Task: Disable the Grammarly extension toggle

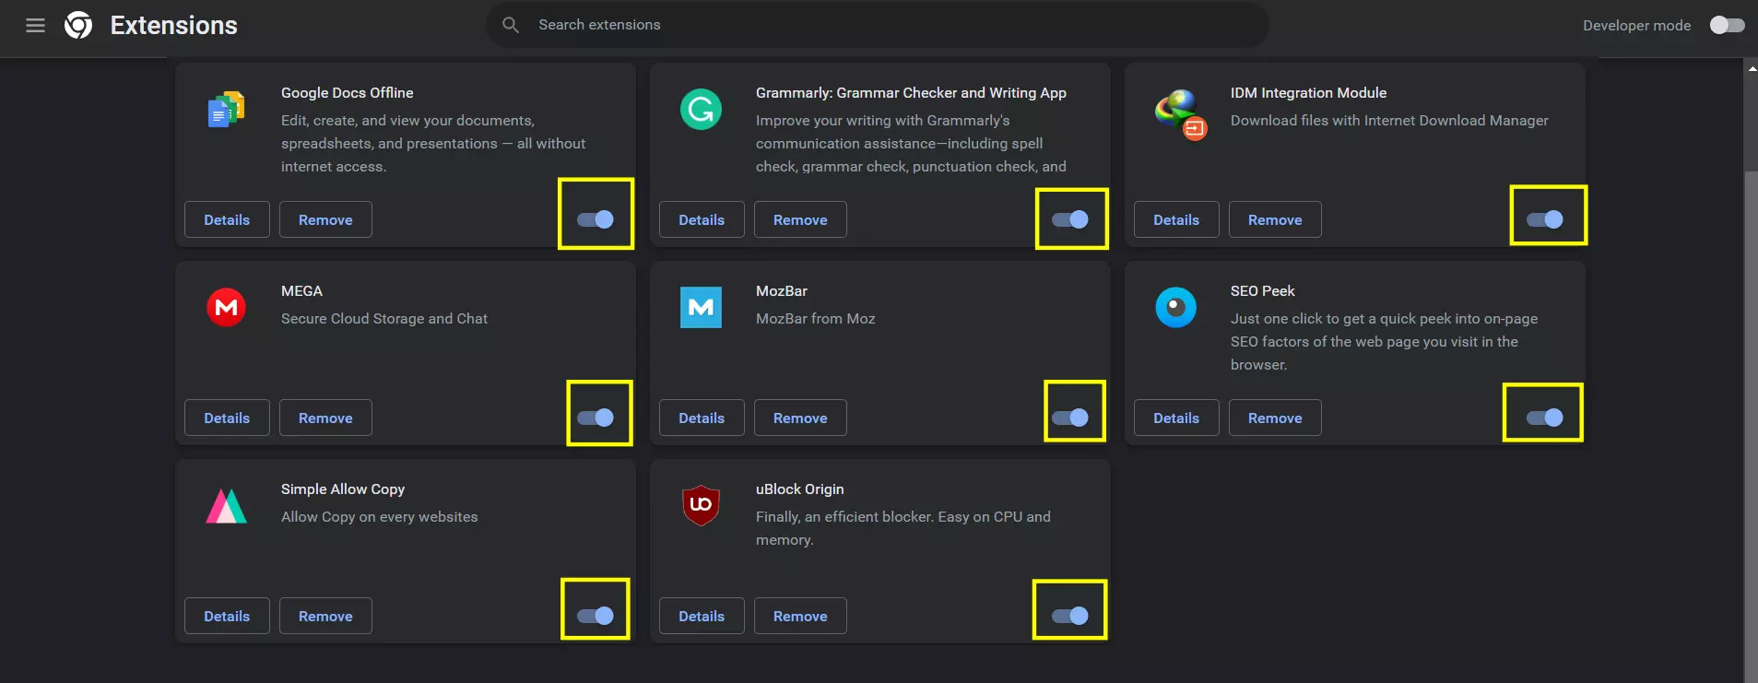Action: [1070, 219]
